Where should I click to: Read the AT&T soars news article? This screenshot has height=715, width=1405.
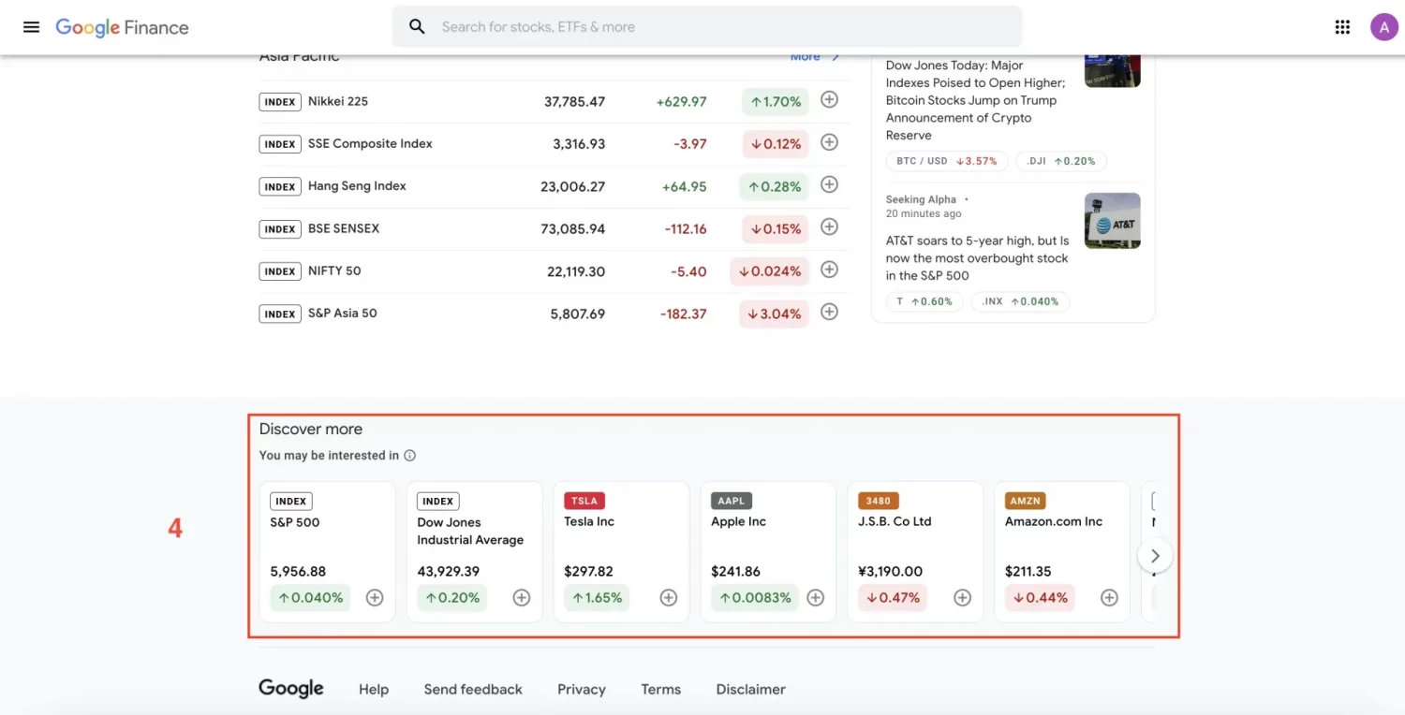point(977,257)
